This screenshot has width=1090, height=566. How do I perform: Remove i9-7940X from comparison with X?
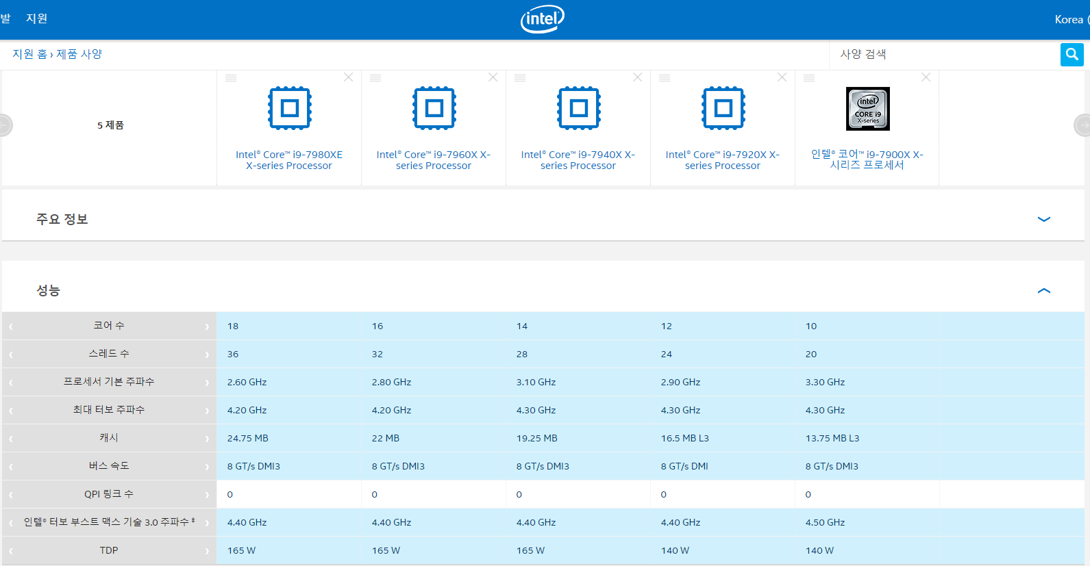(x=638, y=77)
